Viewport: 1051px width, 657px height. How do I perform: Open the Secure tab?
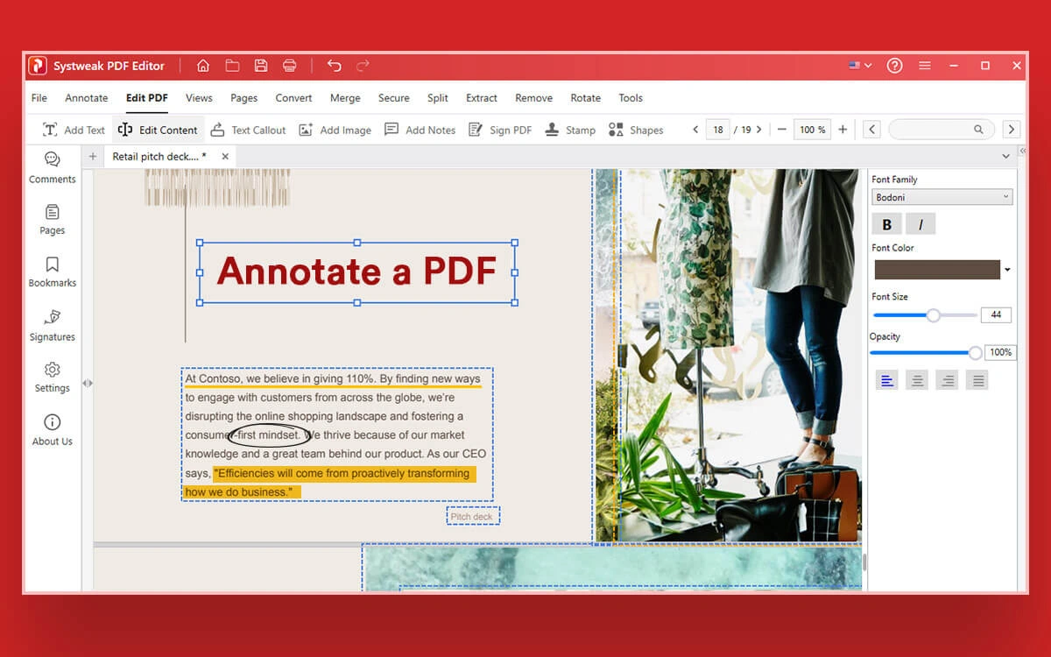(393, 98)
